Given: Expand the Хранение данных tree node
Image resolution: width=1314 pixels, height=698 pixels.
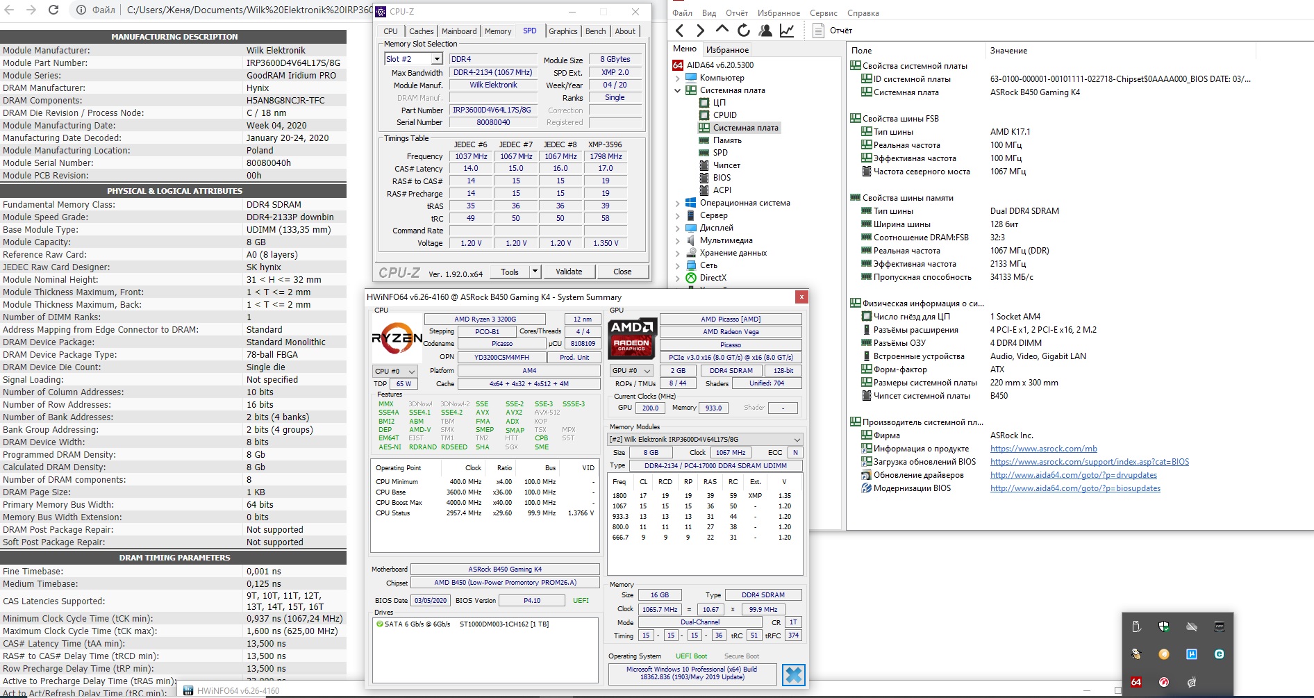Looking at the screenshot, I should [x=677, y=253].
